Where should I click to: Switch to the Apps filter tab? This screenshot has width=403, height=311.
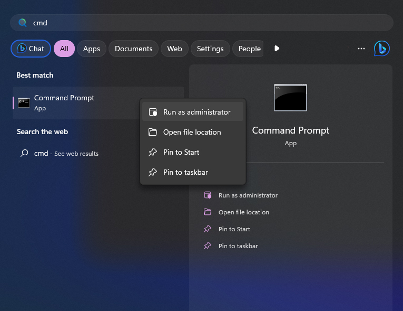(x=92, y=49)
